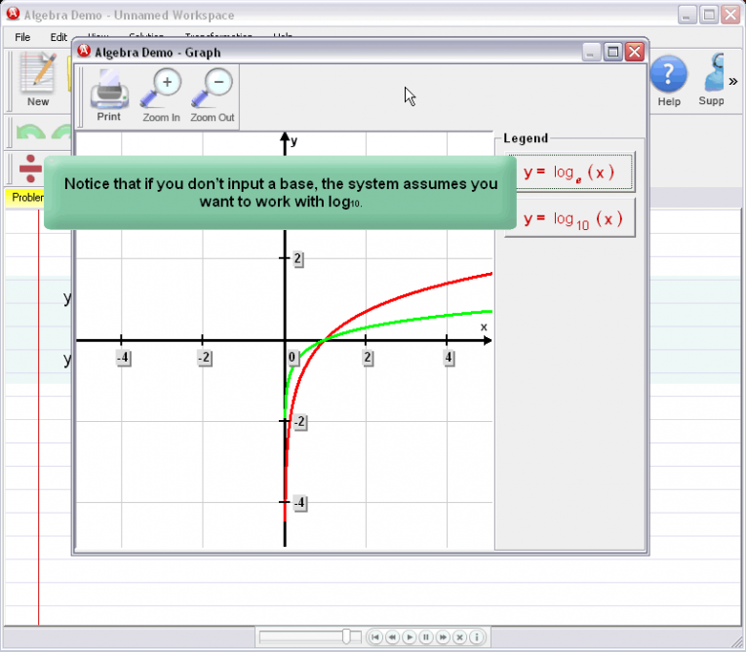The image size is (746, 652).
Task: Pause the demo playback
Action: coord(426,636)
